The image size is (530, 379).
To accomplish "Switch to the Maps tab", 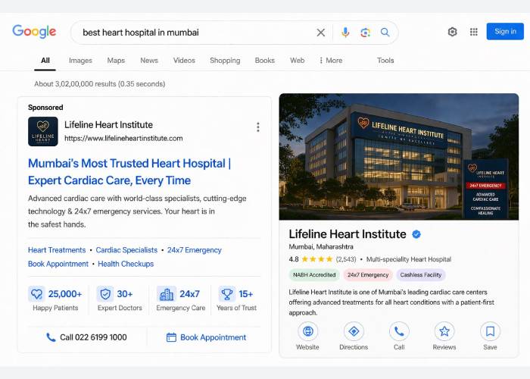I will pyautogui.click(x=116, y=61).
